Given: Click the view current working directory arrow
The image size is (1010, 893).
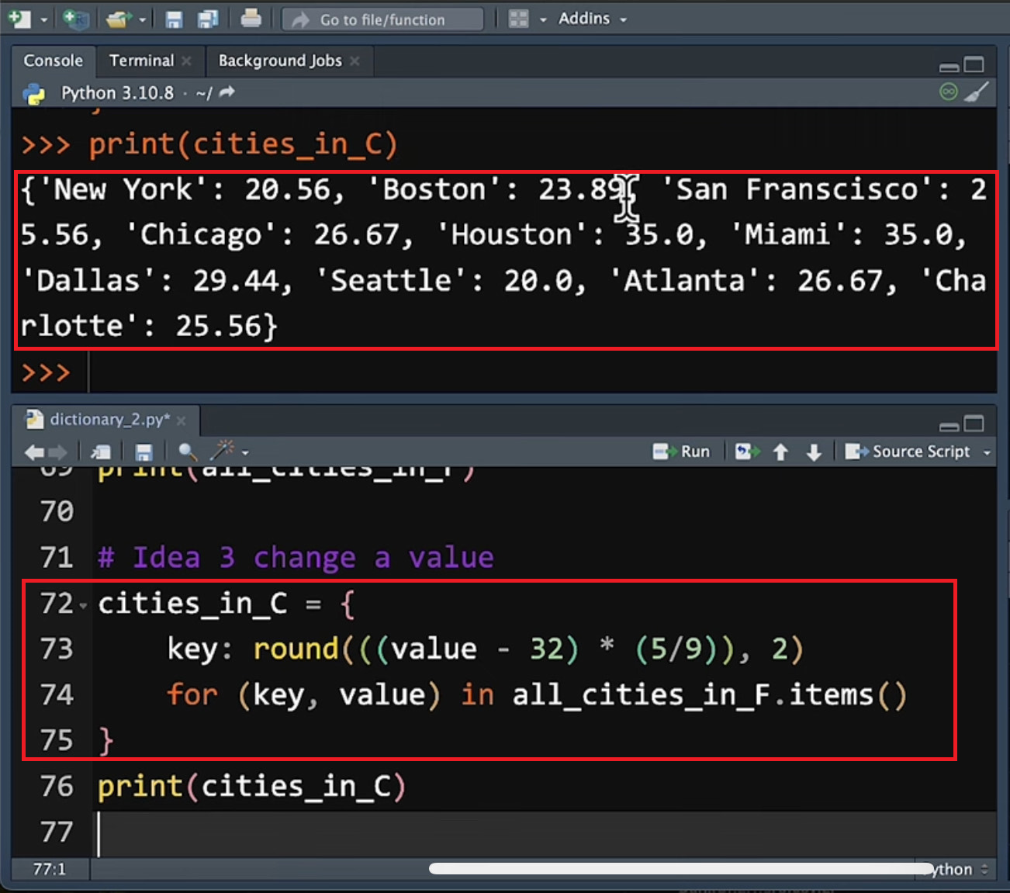Looking at the screenshot, I should [227, 93].
